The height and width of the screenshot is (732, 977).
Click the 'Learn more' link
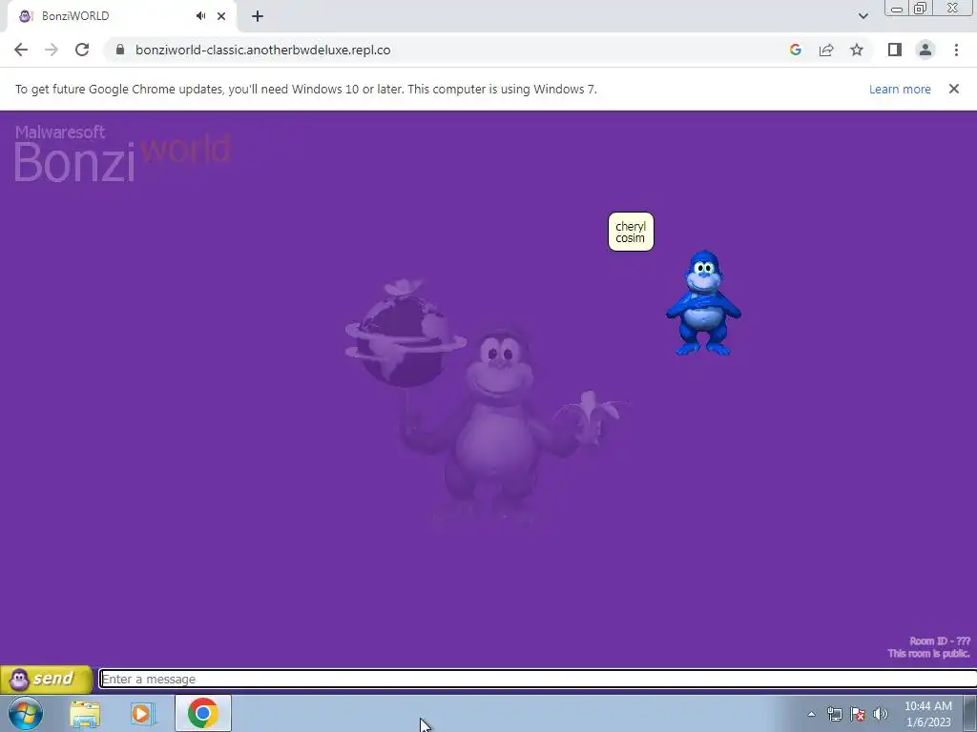tap(900, 89)
